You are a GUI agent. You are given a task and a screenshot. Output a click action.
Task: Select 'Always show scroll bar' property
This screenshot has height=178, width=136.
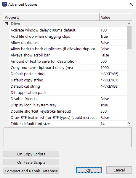[54, 55]
